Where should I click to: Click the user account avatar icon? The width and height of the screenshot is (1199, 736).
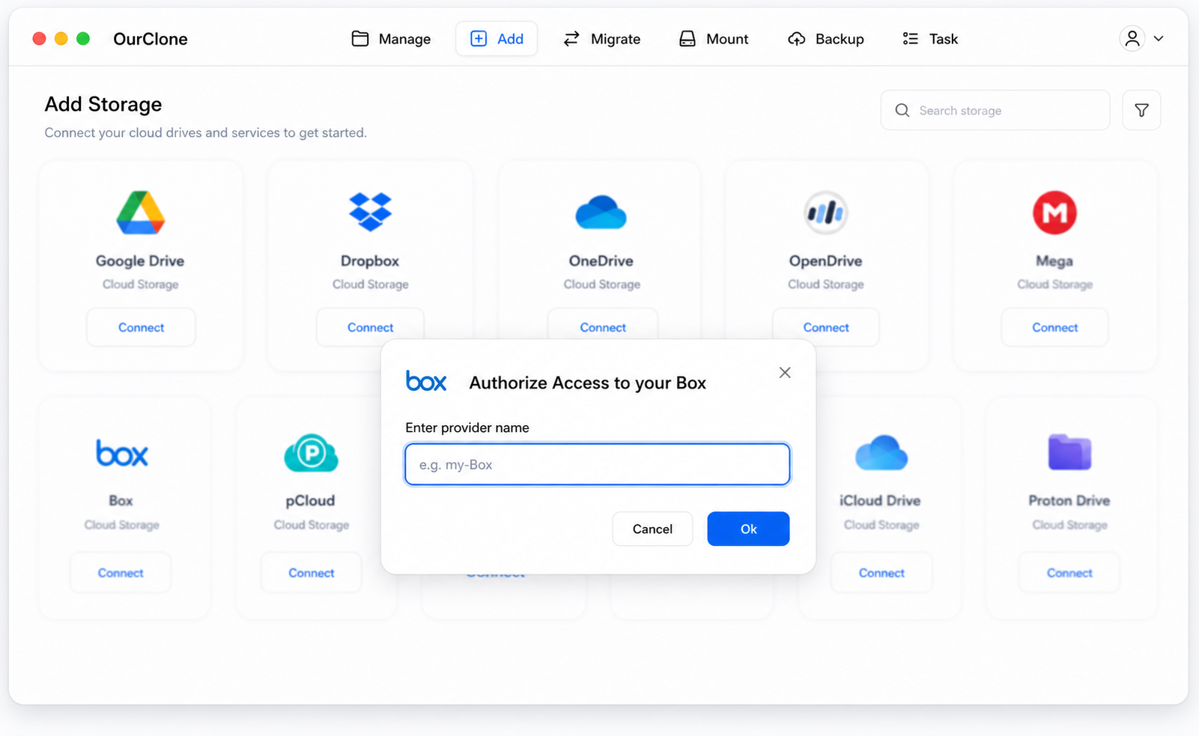point(1132,38)
